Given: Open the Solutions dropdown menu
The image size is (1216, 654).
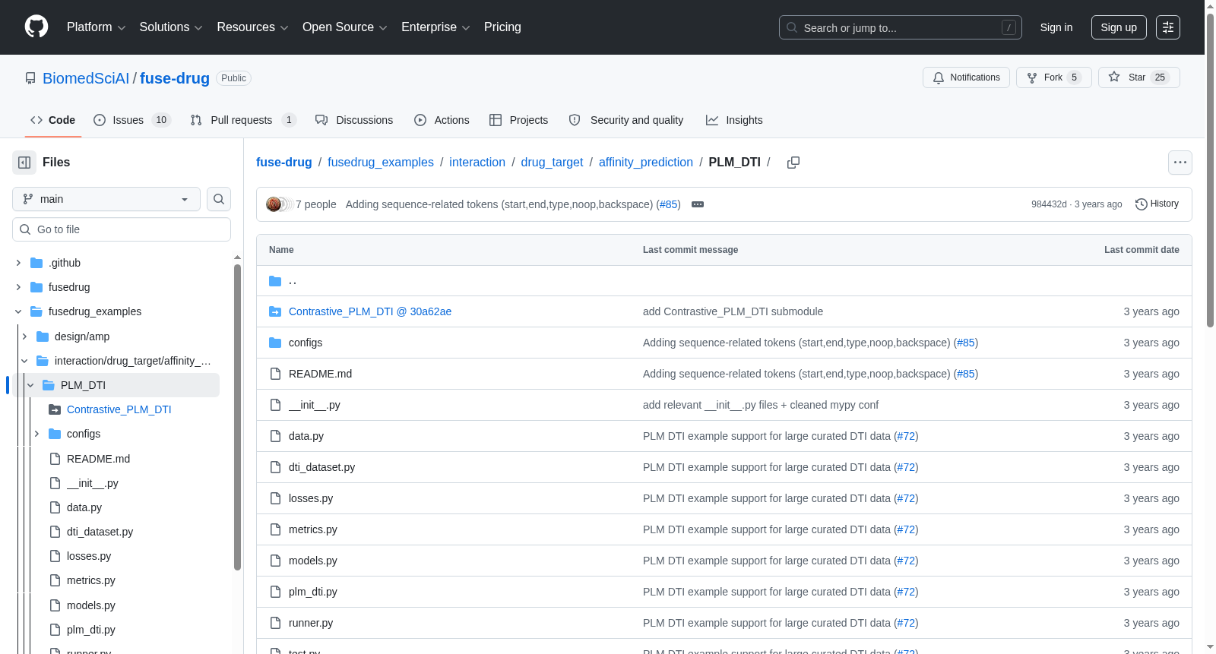Looking at the screenshot, I should click(x=171, y=27).
